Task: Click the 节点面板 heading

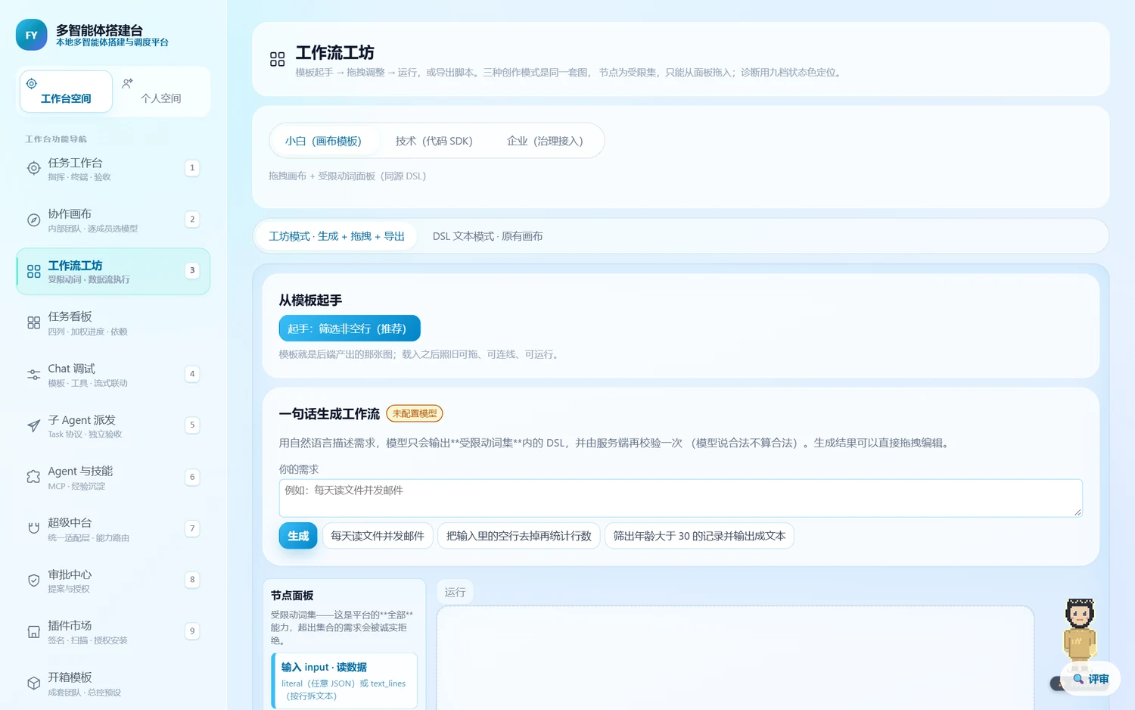Action: 292,596
